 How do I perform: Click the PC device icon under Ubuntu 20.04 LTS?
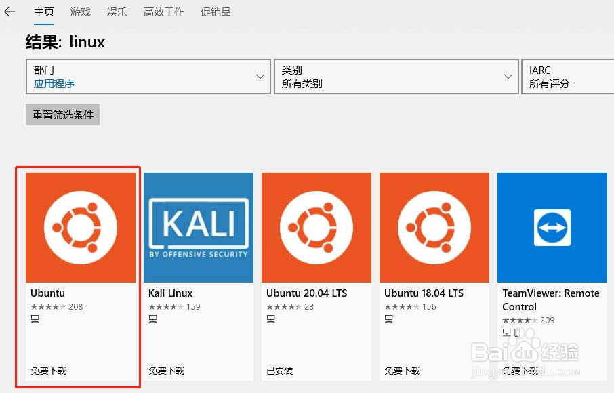point(270,319)
